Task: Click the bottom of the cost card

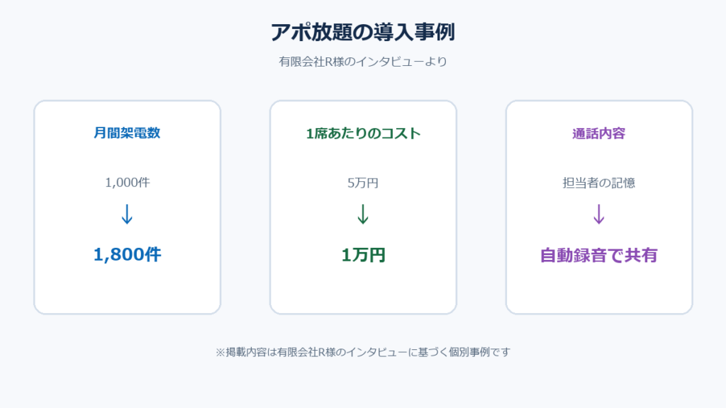Action: [363, 296]
